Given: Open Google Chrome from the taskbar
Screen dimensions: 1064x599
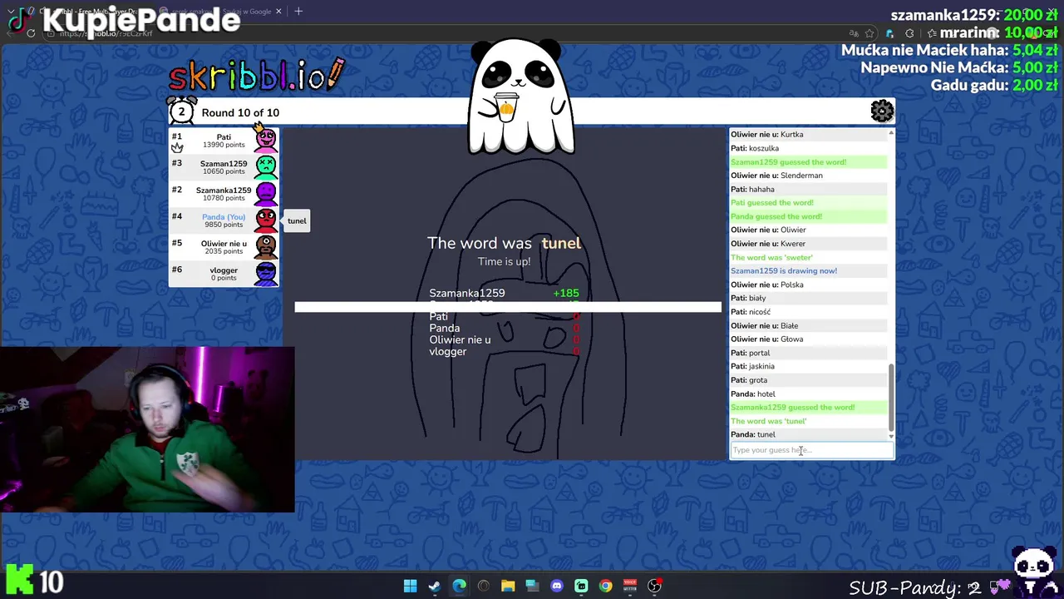Looking at the screenshot, I should 606,586.
